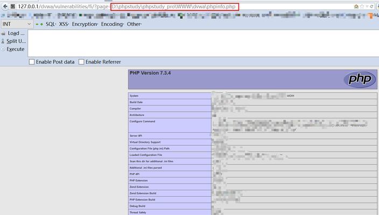
Task: Click the Split URL icon
Action: (3, 41)
